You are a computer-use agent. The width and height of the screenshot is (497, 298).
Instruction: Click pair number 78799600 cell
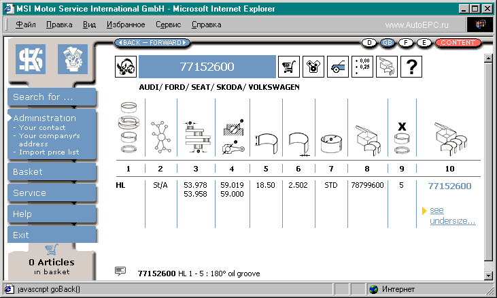coord(367,185)
